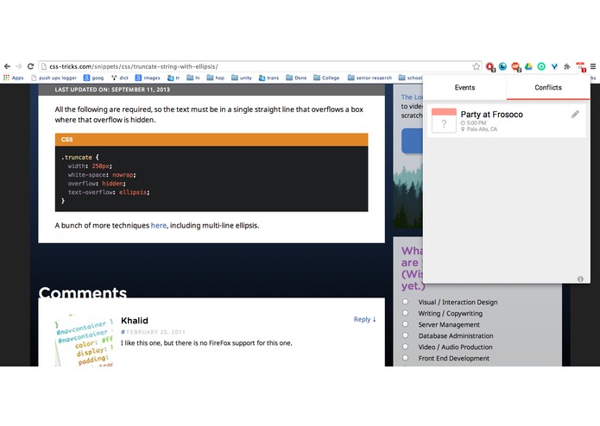Expand the 'hop' bookmark folder
The image size is (600, 426).
(216, 78)
